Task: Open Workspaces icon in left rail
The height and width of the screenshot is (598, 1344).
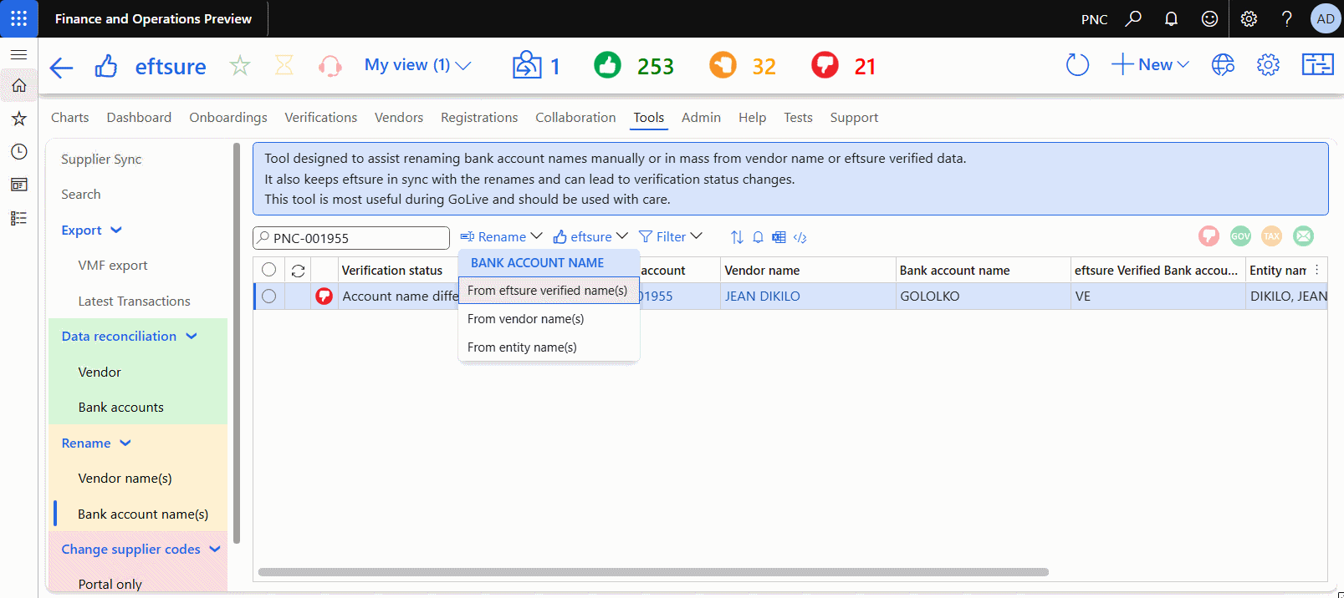Action: tap(18, 185)
